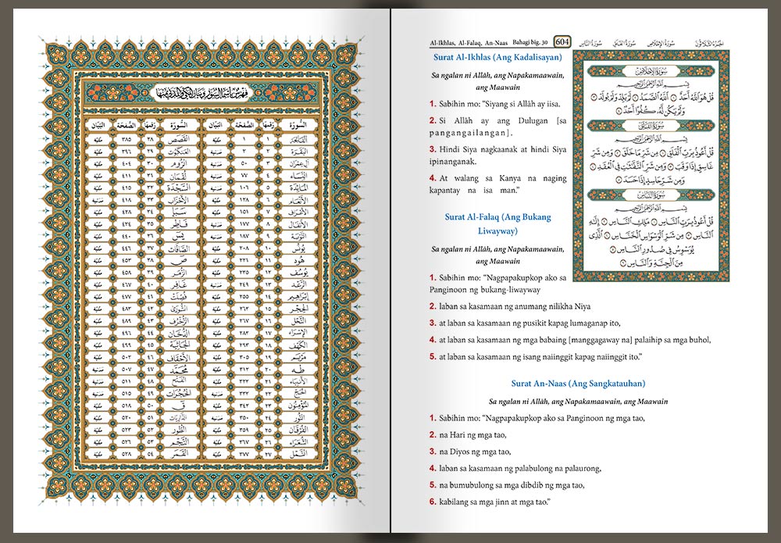
Task: Select the index row for surah "محمد"
Action: 144,369
